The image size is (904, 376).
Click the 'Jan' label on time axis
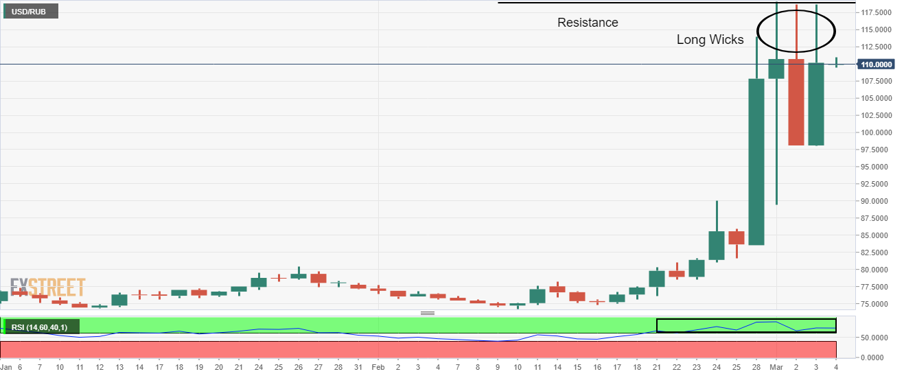(6, 368)
